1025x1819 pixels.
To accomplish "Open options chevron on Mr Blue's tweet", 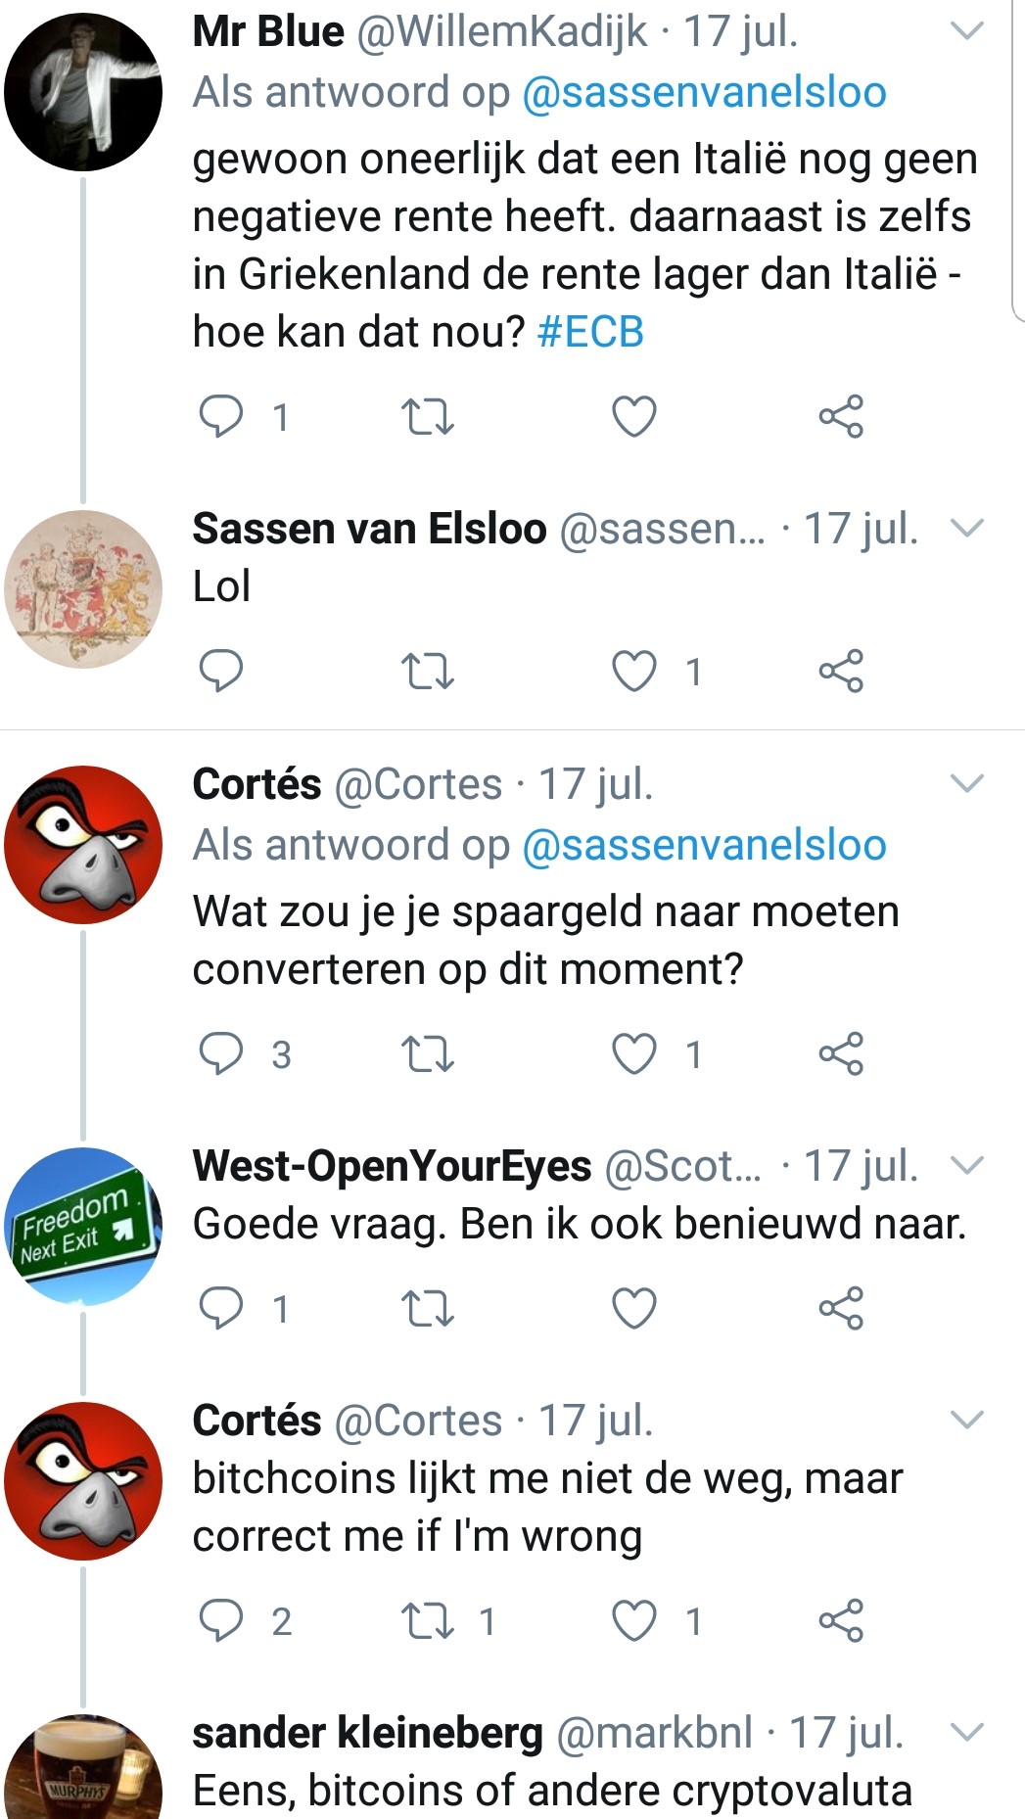I will [x=967, y=32].
